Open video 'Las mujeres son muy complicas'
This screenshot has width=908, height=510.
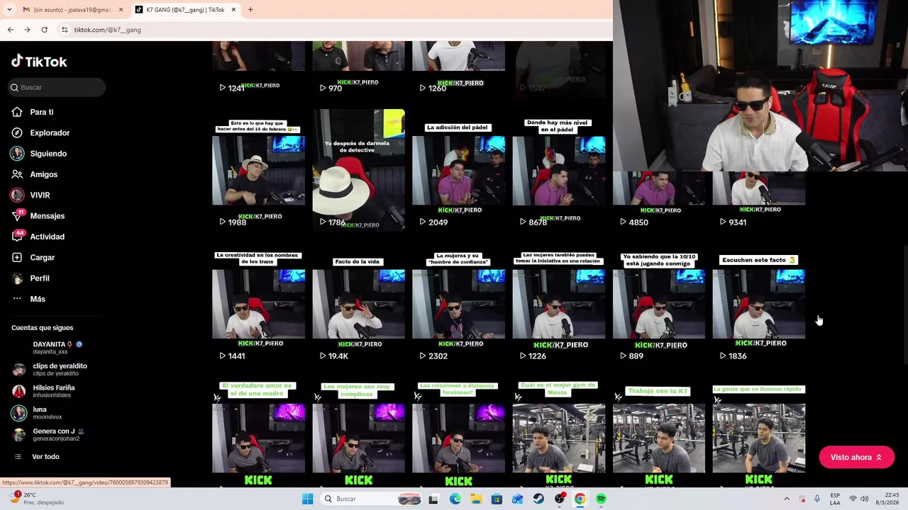pyautogui.click(x=358, y=433)
